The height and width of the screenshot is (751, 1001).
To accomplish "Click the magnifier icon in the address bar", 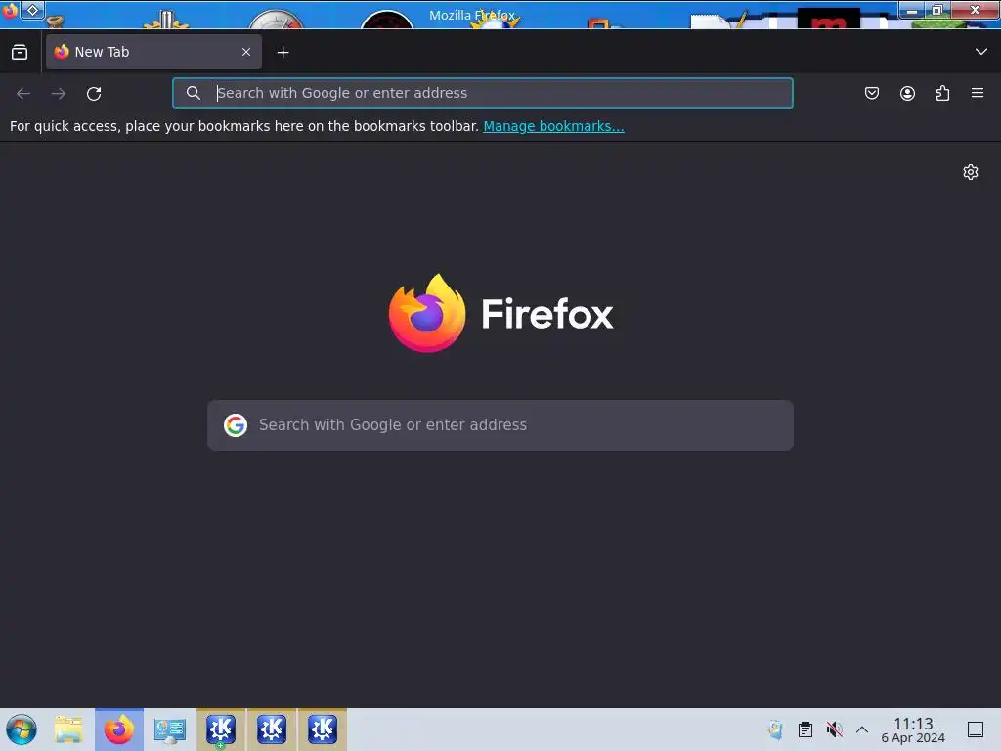I will click(x=194, y=93).
